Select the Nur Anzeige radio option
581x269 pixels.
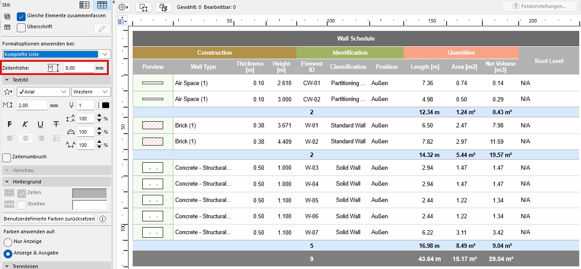click(8, 242)
